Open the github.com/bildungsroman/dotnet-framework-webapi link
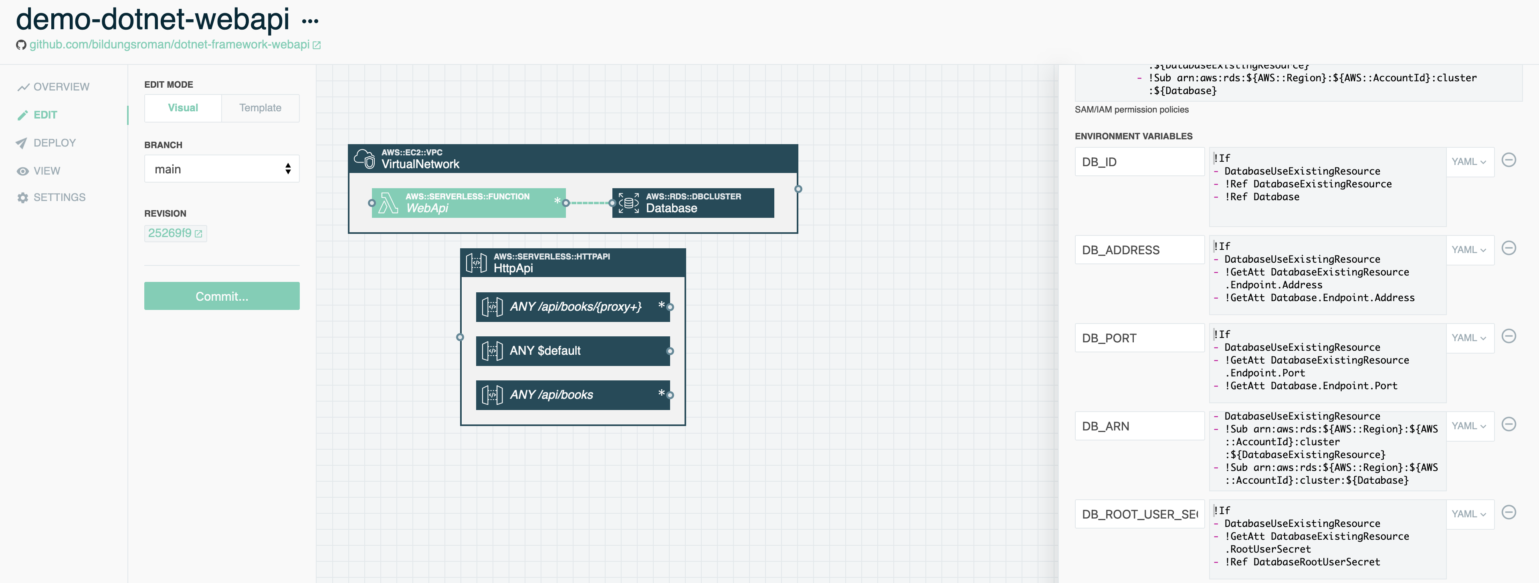The image size is (1539, 583). (x=169, y=45)
